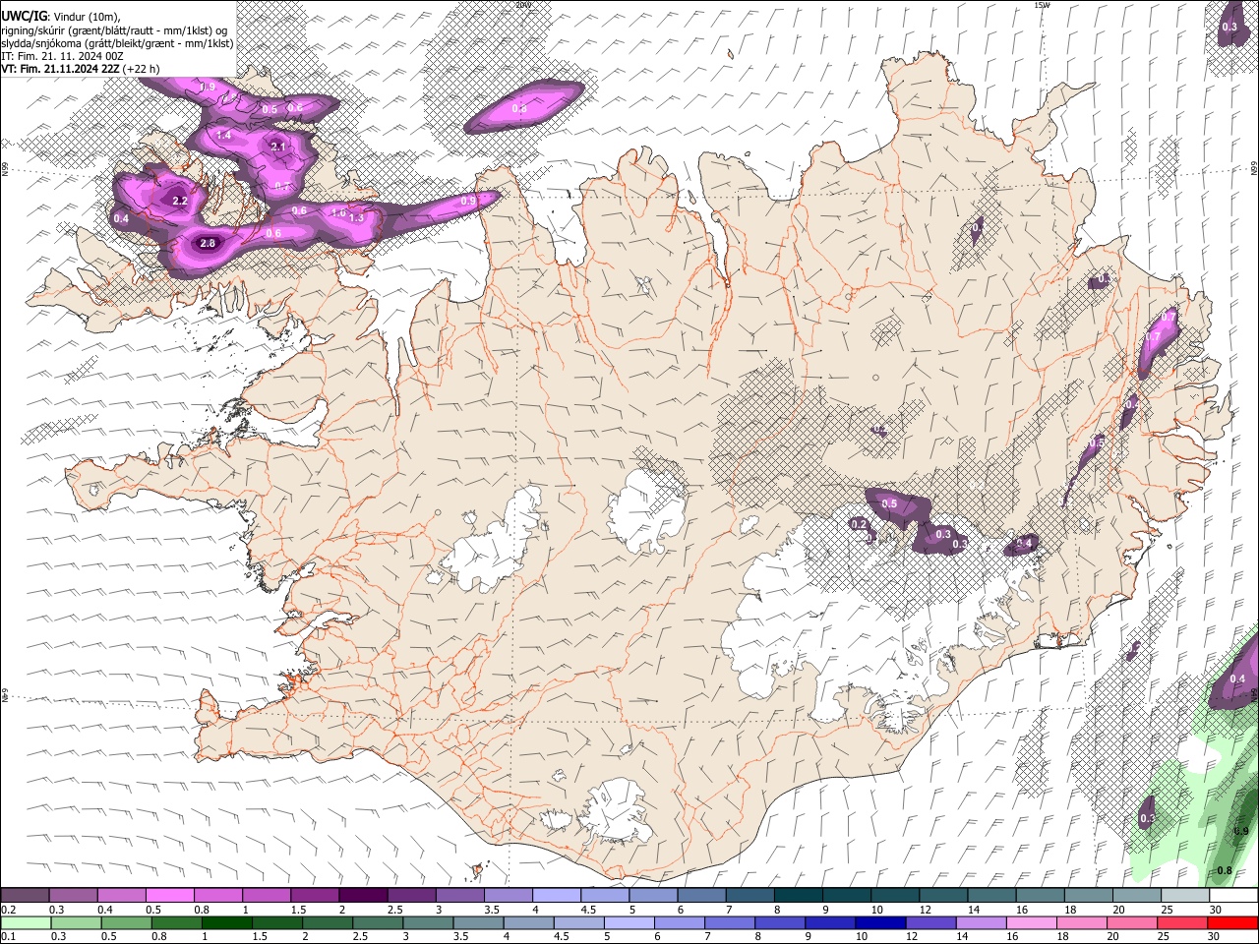The width and height of the screenshot is (1259, 944).
Task: Click the 'VT: Fim. 21.11.2024 22Z (+22 h)' line
Action: point(81,69)
